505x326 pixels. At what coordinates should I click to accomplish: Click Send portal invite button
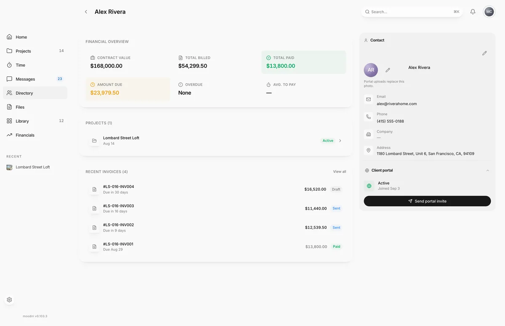coord(427,201)
